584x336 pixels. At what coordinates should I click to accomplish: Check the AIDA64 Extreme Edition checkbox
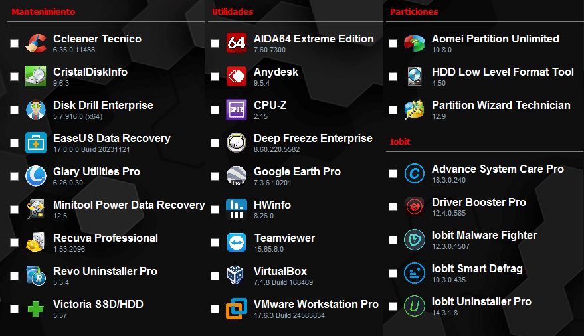click(215, 44)
